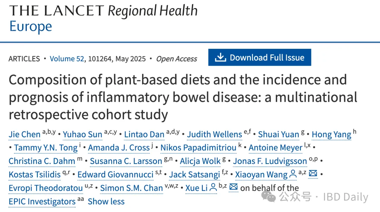380x212 pixels.
Task: Click the WeChat logo in the watermark
Action: [271, 197]
